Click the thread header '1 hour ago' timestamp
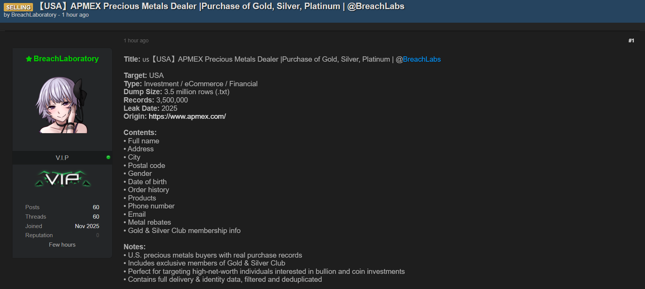The height and width of the screenshot is (289, 645). (75, 15)
